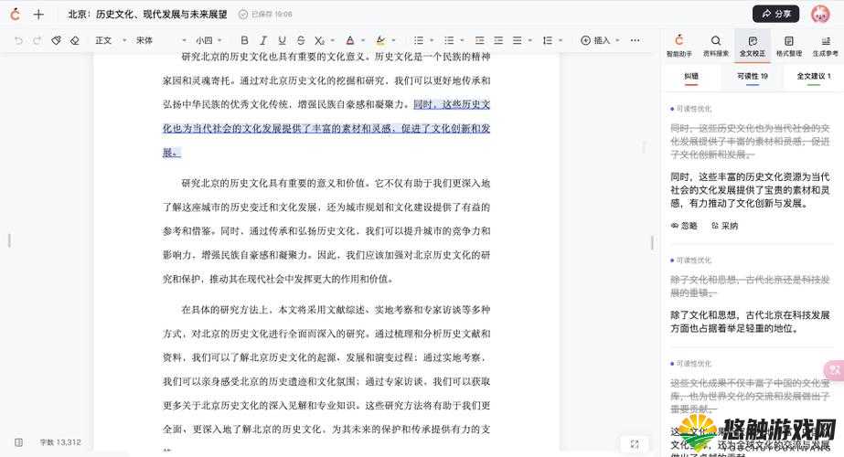Click the fullscreen expand icon
The image size is (844, 457).
tap(635, 444)
